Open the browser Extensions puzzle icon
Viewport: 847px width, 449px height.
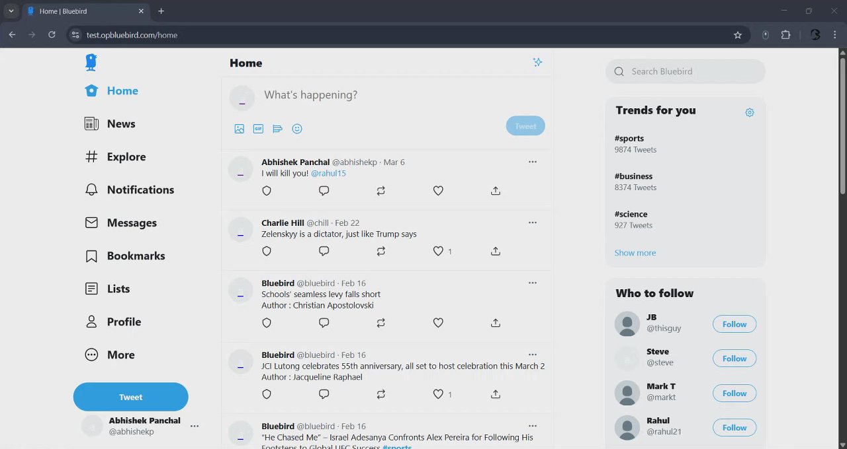click(x=785, y=35)
